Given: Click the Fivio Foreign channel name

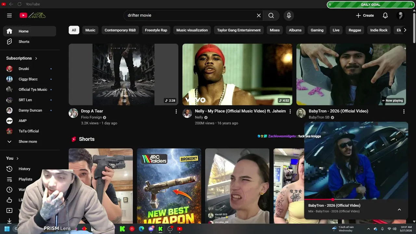Looking at the screenshot, I should coord(91,117).
